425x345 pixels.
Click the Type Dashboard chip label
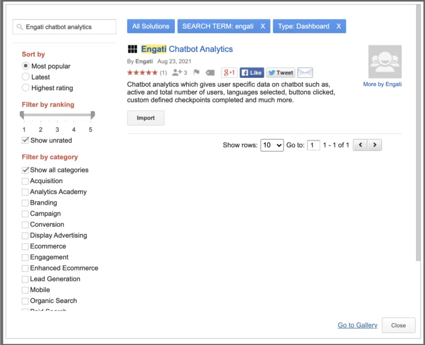304,27
